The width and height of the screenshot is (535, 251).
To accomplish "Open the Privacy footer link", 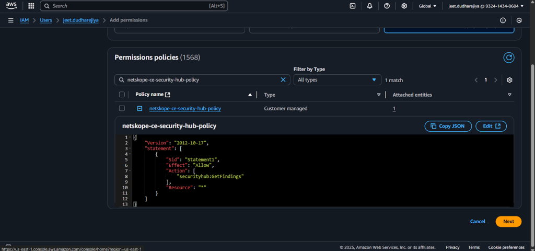I will point(452,247).
